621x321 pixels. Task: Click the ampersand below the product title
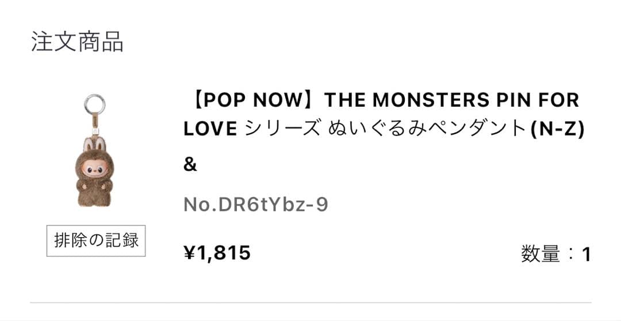[190, 165]
